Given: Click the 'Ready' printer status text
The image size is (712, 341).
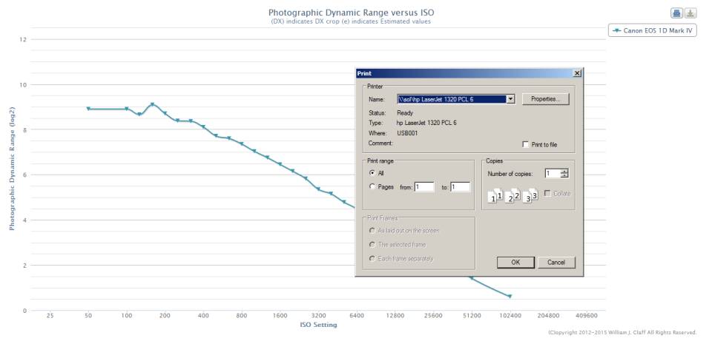Looking at the screenshot, I should tap(405, 113).
